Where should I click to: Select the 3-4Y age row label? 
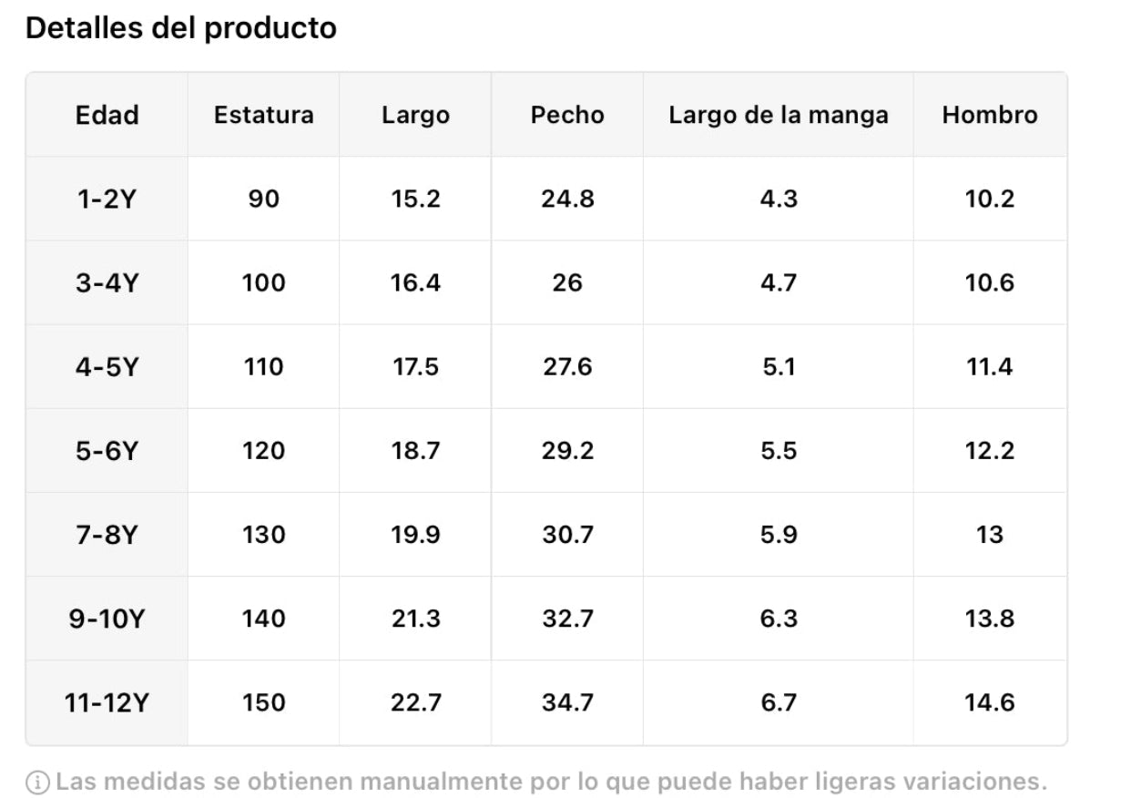(x=107, y=283)
